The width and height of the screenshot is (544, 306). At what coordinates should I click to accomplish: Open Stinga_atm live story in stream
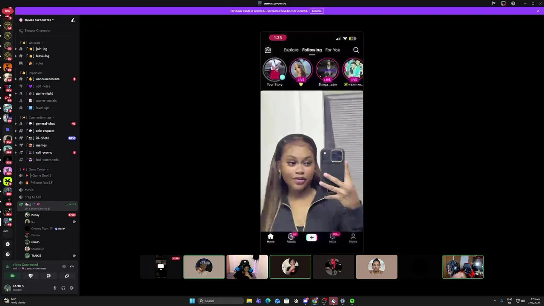tap(327, 72)
